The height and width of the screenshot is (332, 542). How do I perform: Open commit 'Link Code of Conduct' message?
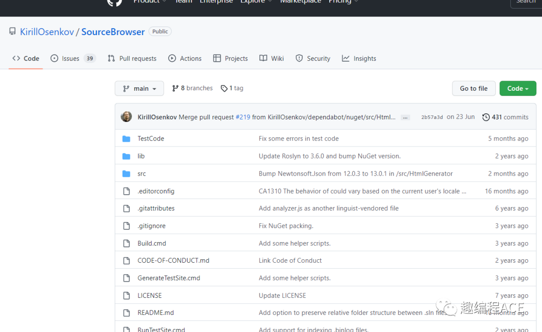[x=290, y=260]
